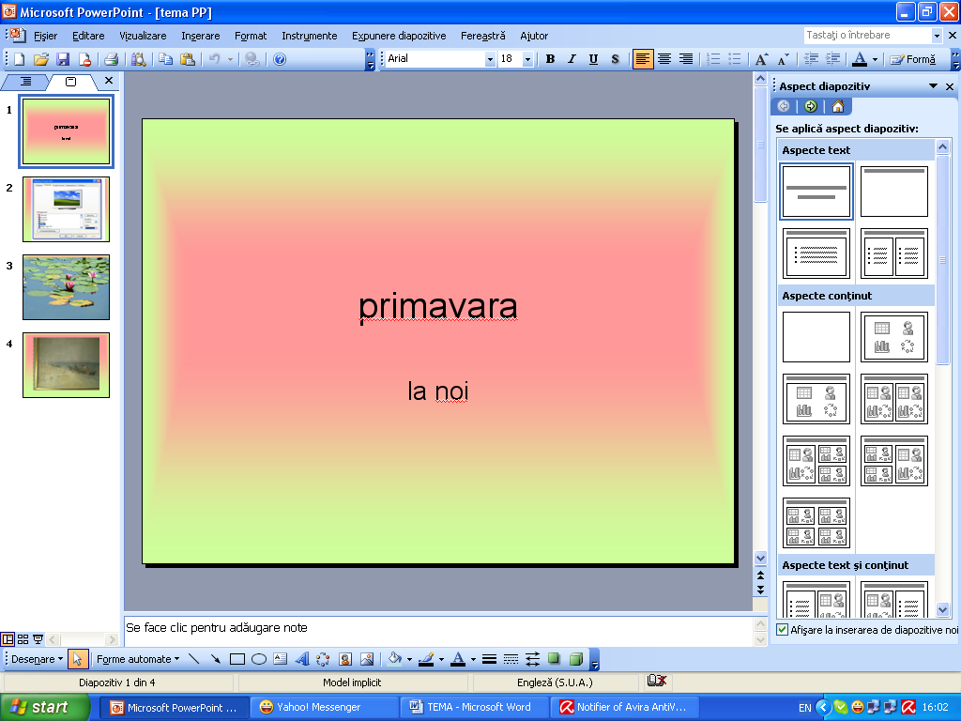Select slide 3 water lilies thumbnail
Screen dimensions: 961x721
pyautogui.click(x=67, y=287)
